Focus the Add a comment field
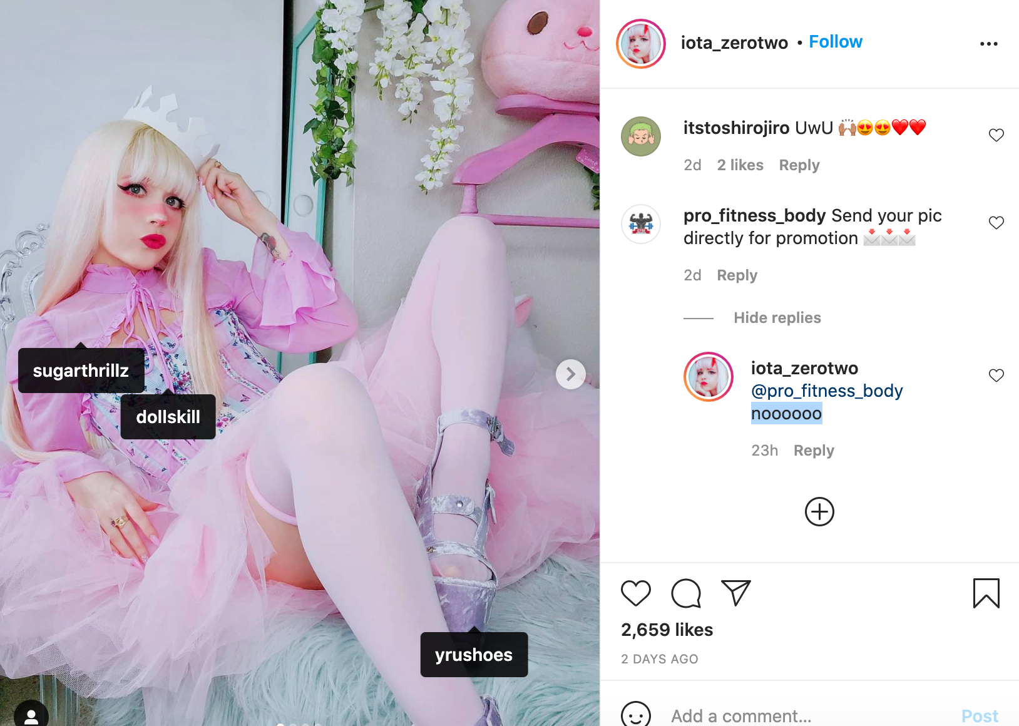Screen dimensions: 1019x726 [807, 715]
